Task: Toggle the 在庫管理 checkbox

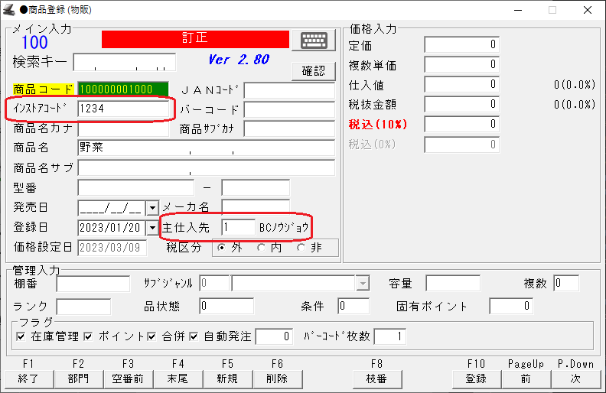Action: (x=21, y=336)
